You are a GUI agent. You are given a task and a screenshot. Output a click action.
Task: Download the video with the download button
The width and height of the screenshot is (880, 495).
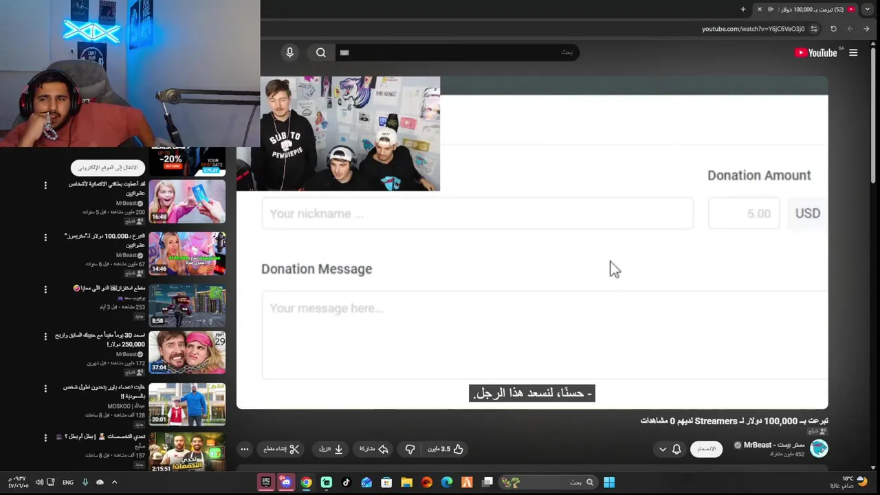click(331, 449)
